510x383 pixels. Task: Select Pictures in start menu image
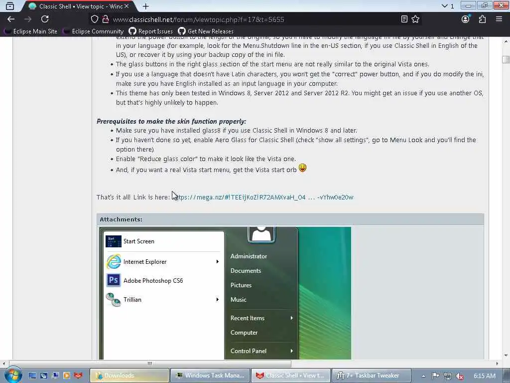pyautogui.click(x=241, y=285)
